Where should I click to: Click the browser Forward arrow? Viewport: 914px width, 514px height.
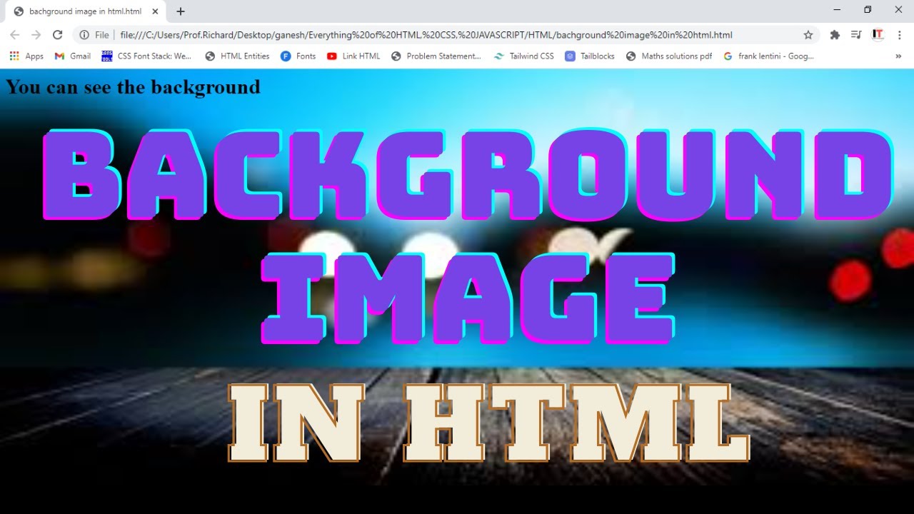coord(36,35)
